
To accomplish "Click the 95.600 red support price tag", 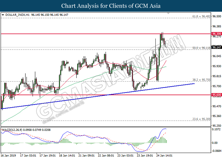I will tap(217, 95).
